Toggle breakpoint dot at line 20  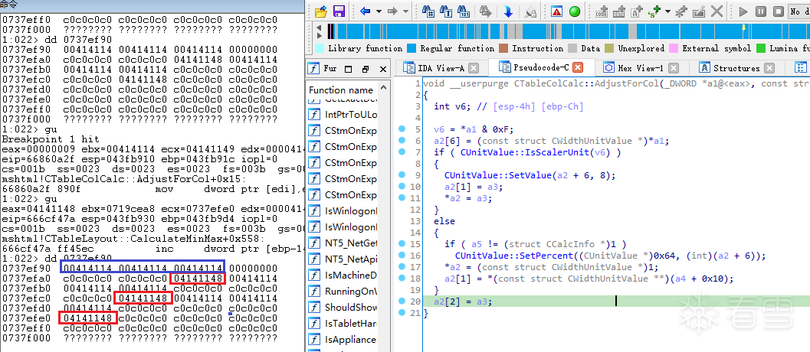[402, 301]
